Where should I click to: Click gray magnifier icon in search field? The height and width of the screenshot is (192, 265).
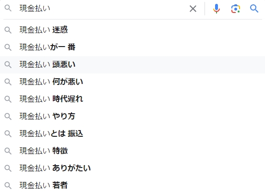[8, 8]
